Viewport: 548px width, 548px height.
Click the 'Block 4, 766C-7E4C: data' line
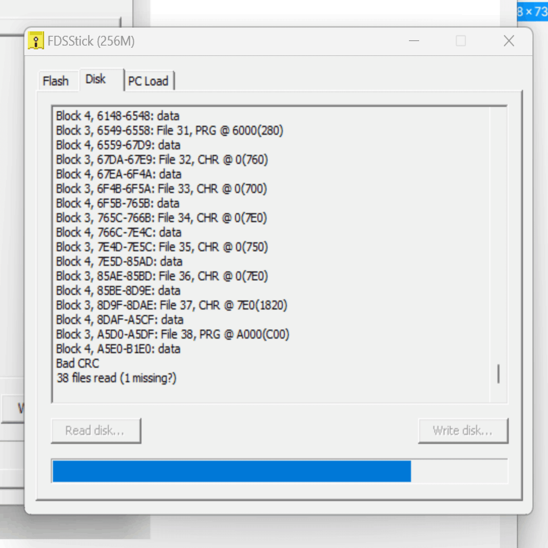click(119, 232)
